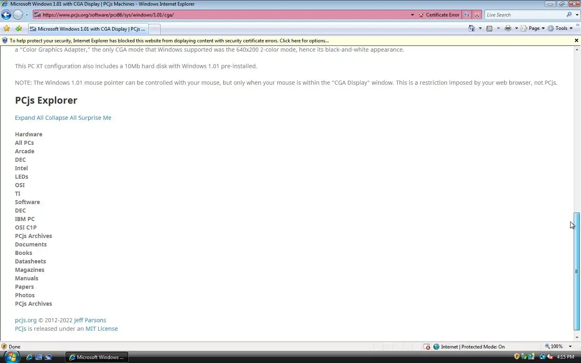Image resolution: width=581 pixels, height=363 pixels.
Task: Click the Surprise Me link
Action: 94,118
